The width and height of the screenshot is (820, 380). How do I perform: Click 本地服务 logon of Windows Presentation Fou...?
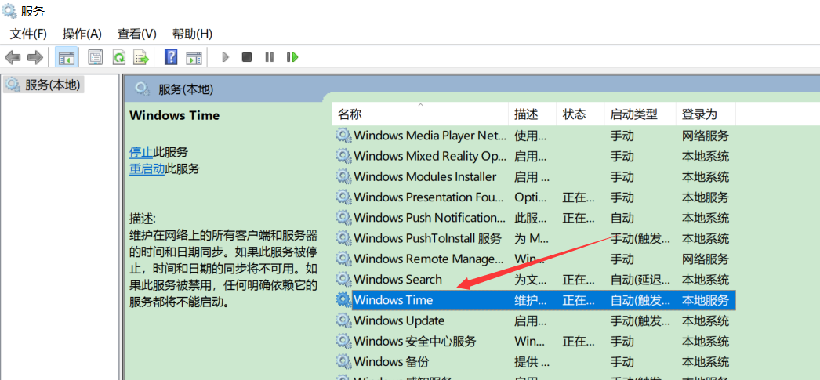click(706, 197)
